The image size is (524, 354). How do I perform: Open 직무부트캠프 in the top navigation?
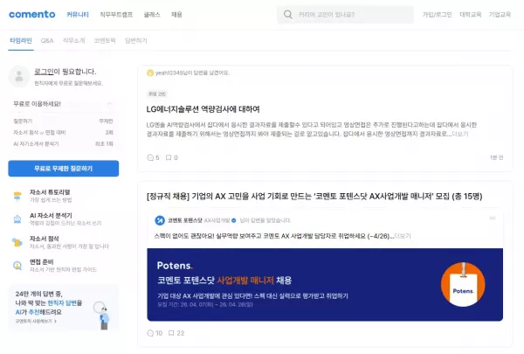(116, 15)
